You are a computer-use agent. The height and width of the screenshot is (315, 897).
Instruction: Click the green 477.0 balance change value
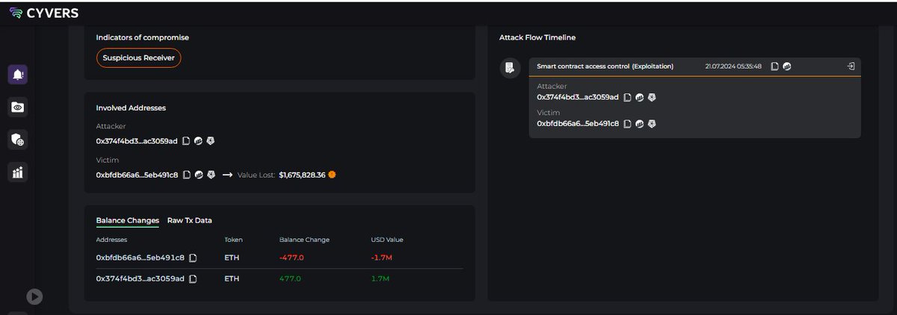tap(290, 278)
